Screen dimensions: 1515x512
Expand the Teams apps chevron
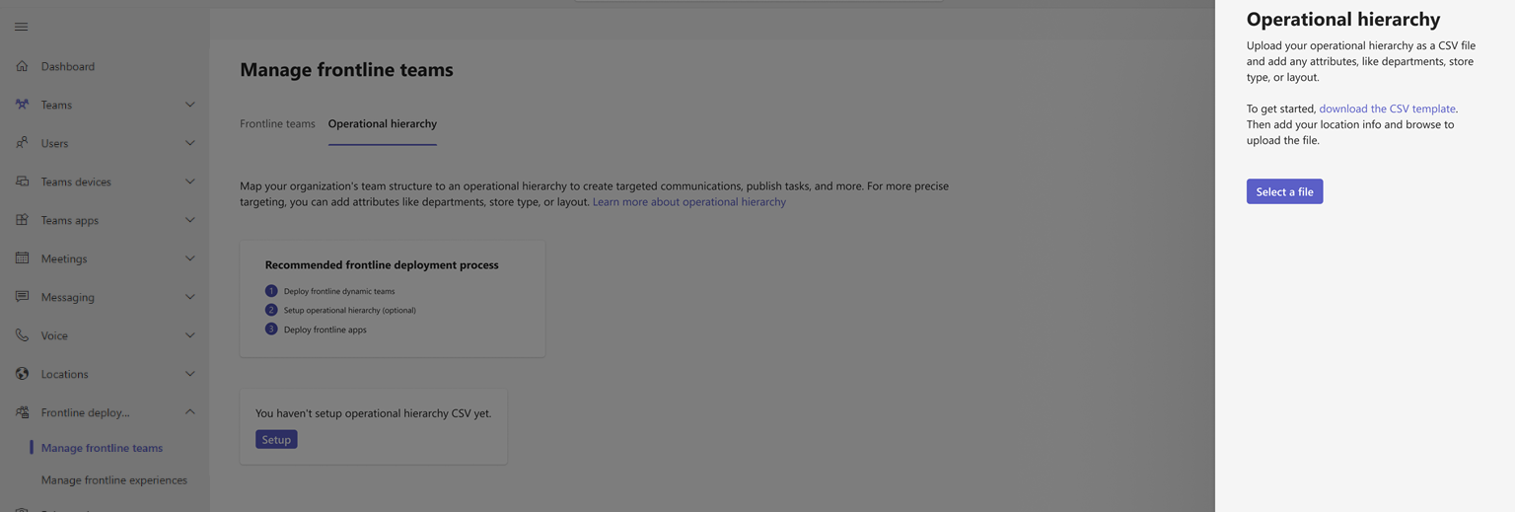pyautogui.click(x=190, y=220)
